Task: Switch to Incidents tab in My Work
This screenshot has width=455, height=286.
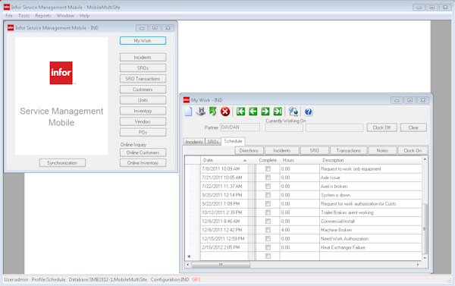Action: [194, 142]
